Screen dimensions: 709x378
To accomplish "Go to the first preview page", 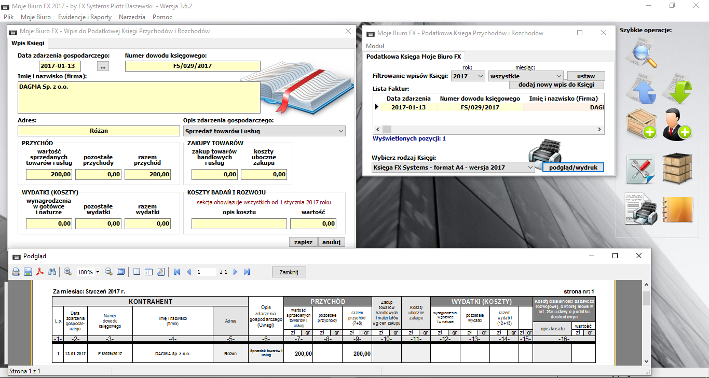I will tap(177, 272).
